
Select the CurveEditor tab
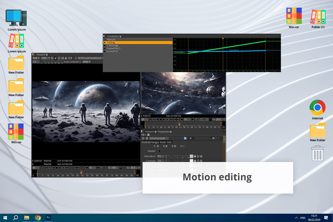coord(113,36)
